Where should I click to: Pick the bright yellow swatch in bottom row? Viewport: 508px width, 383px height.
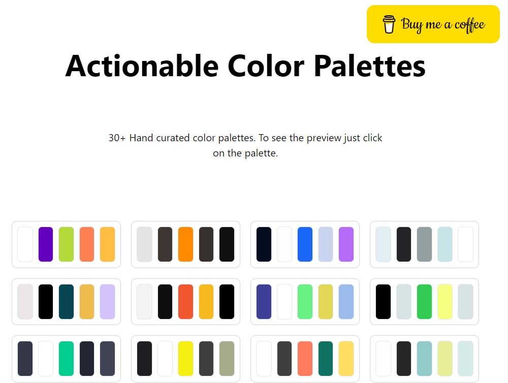click(185, 359)
